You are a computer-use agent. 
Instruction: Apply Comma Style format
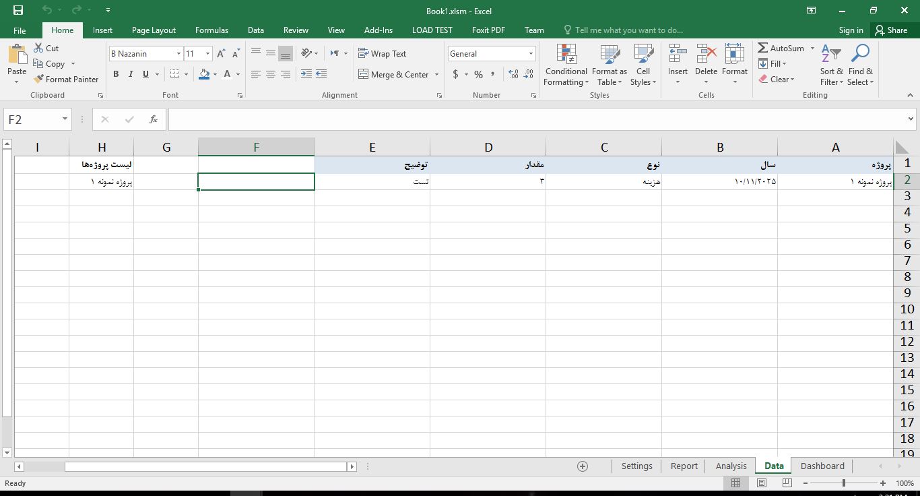[493, 74]
